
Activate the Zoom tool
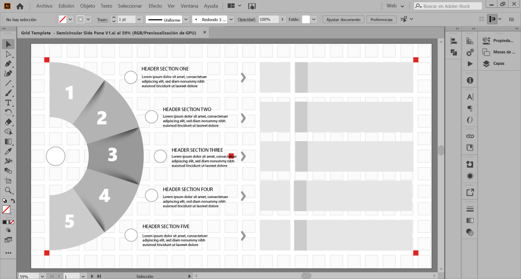click(x=8, y=190)
